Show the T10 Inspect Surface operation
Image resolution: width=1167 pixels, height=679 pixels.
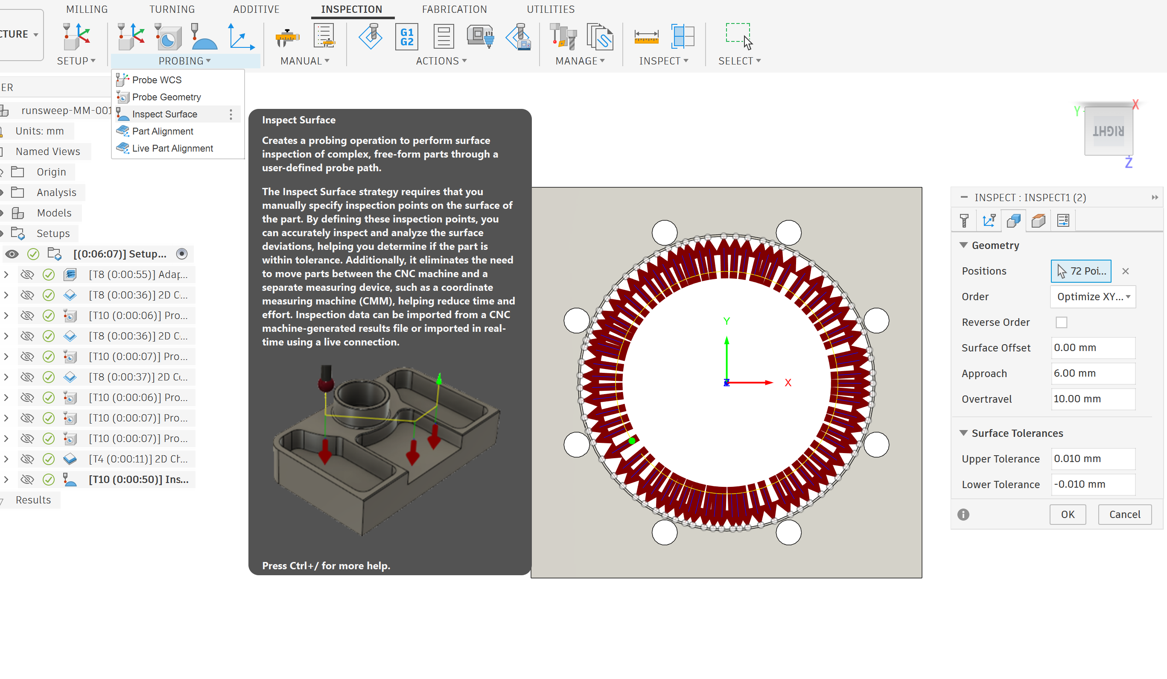pos(27,480)
